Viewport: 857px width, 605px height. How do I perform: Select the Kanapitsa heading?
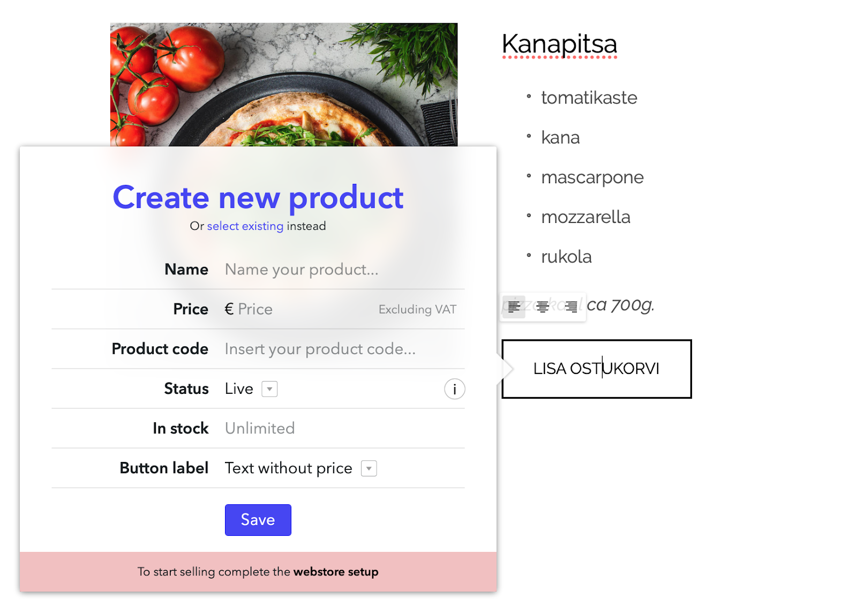559,44
